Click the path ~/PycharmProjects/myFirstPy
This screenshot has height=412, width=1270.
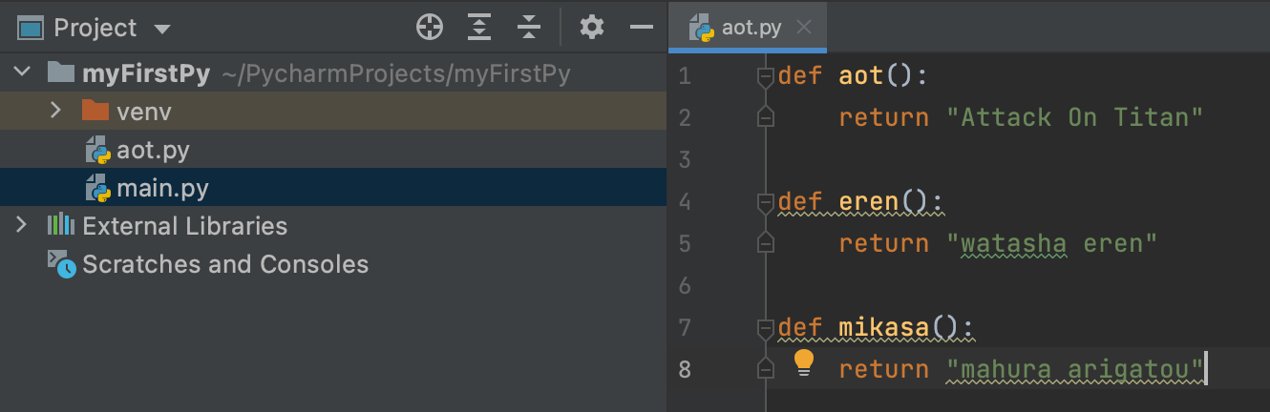395,74
